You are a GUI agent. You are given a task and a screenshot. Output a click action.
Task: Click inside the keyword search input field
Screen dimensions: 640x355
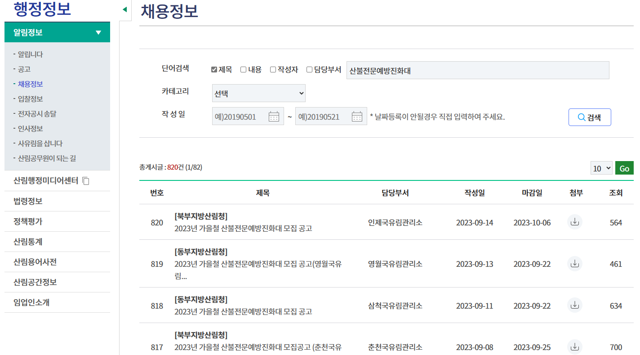tap(477, 70)
